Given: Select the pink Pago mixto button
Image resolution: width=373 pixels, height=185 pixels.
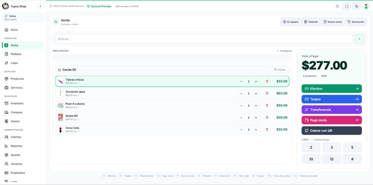Looking at the screenshot, I should pyautogui.click(x=332, y=120).
